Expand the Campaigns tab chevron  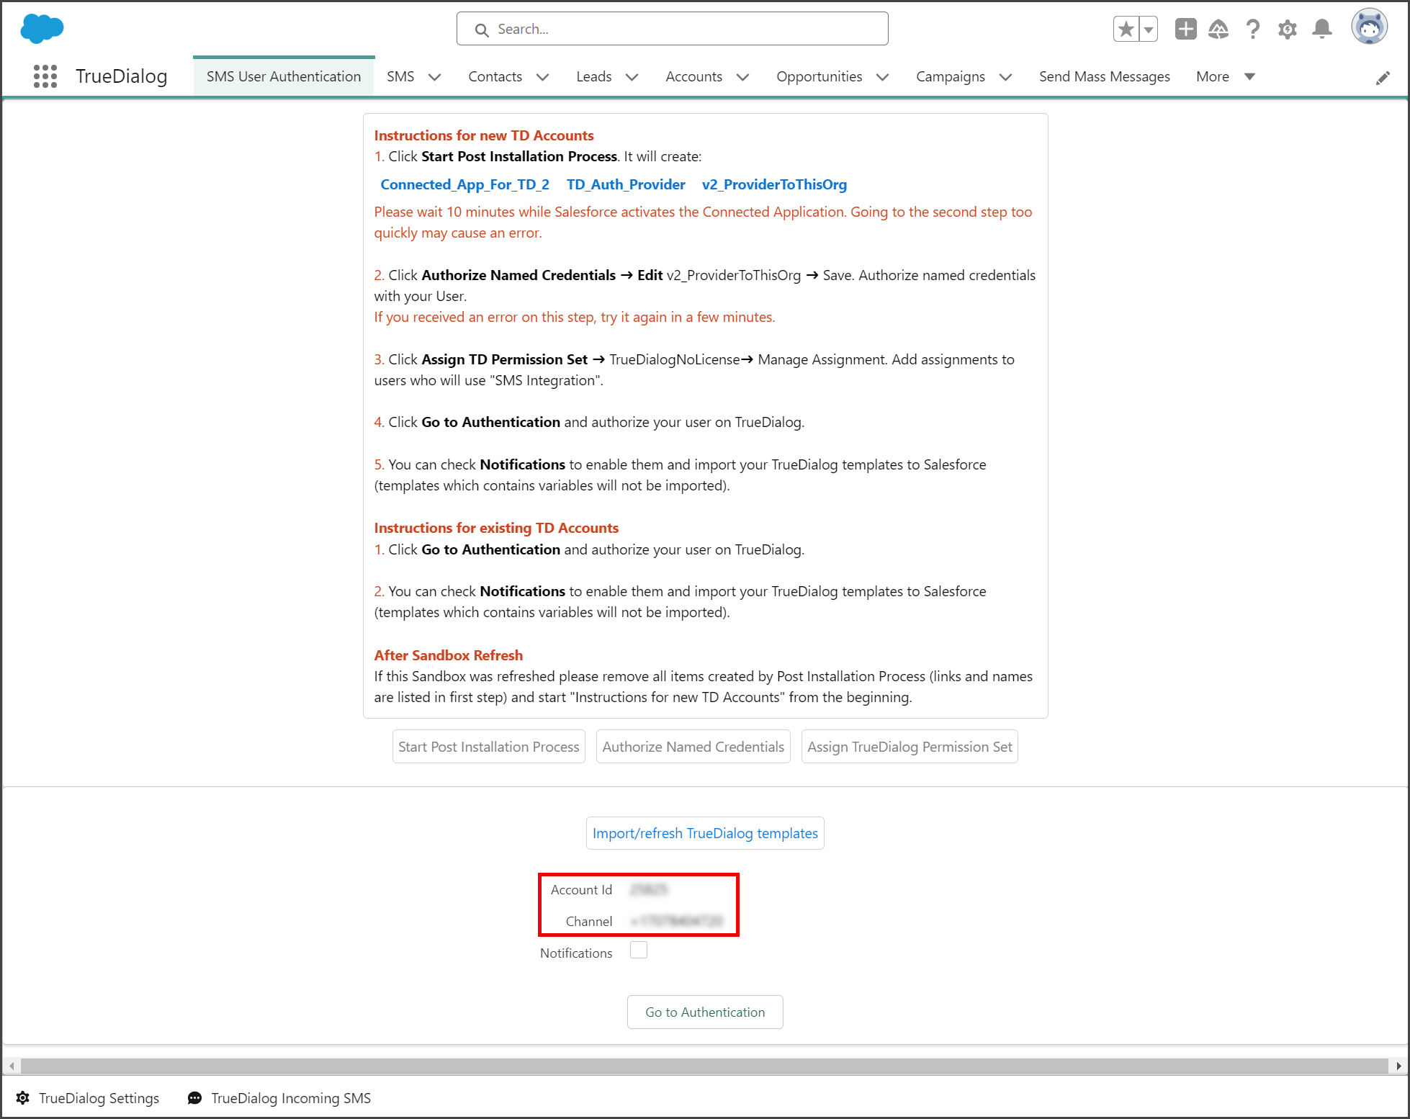1005,77
